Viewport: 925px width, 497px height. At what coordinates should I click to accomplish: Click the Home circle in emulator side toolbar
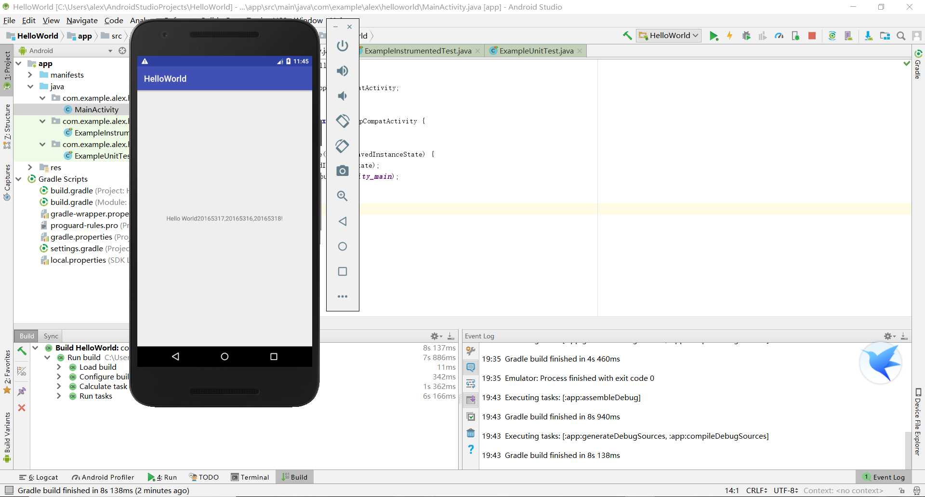tap(343, 246)
